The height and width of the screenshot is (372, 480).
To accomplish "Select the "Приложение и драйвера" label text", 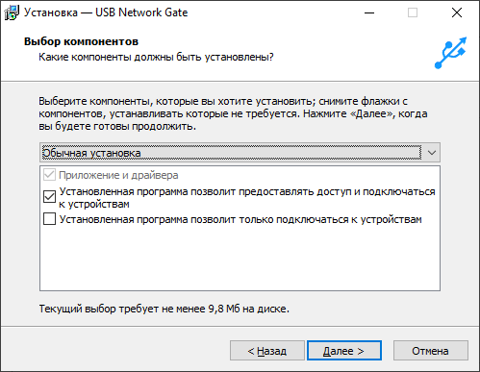I will [118, 175].
